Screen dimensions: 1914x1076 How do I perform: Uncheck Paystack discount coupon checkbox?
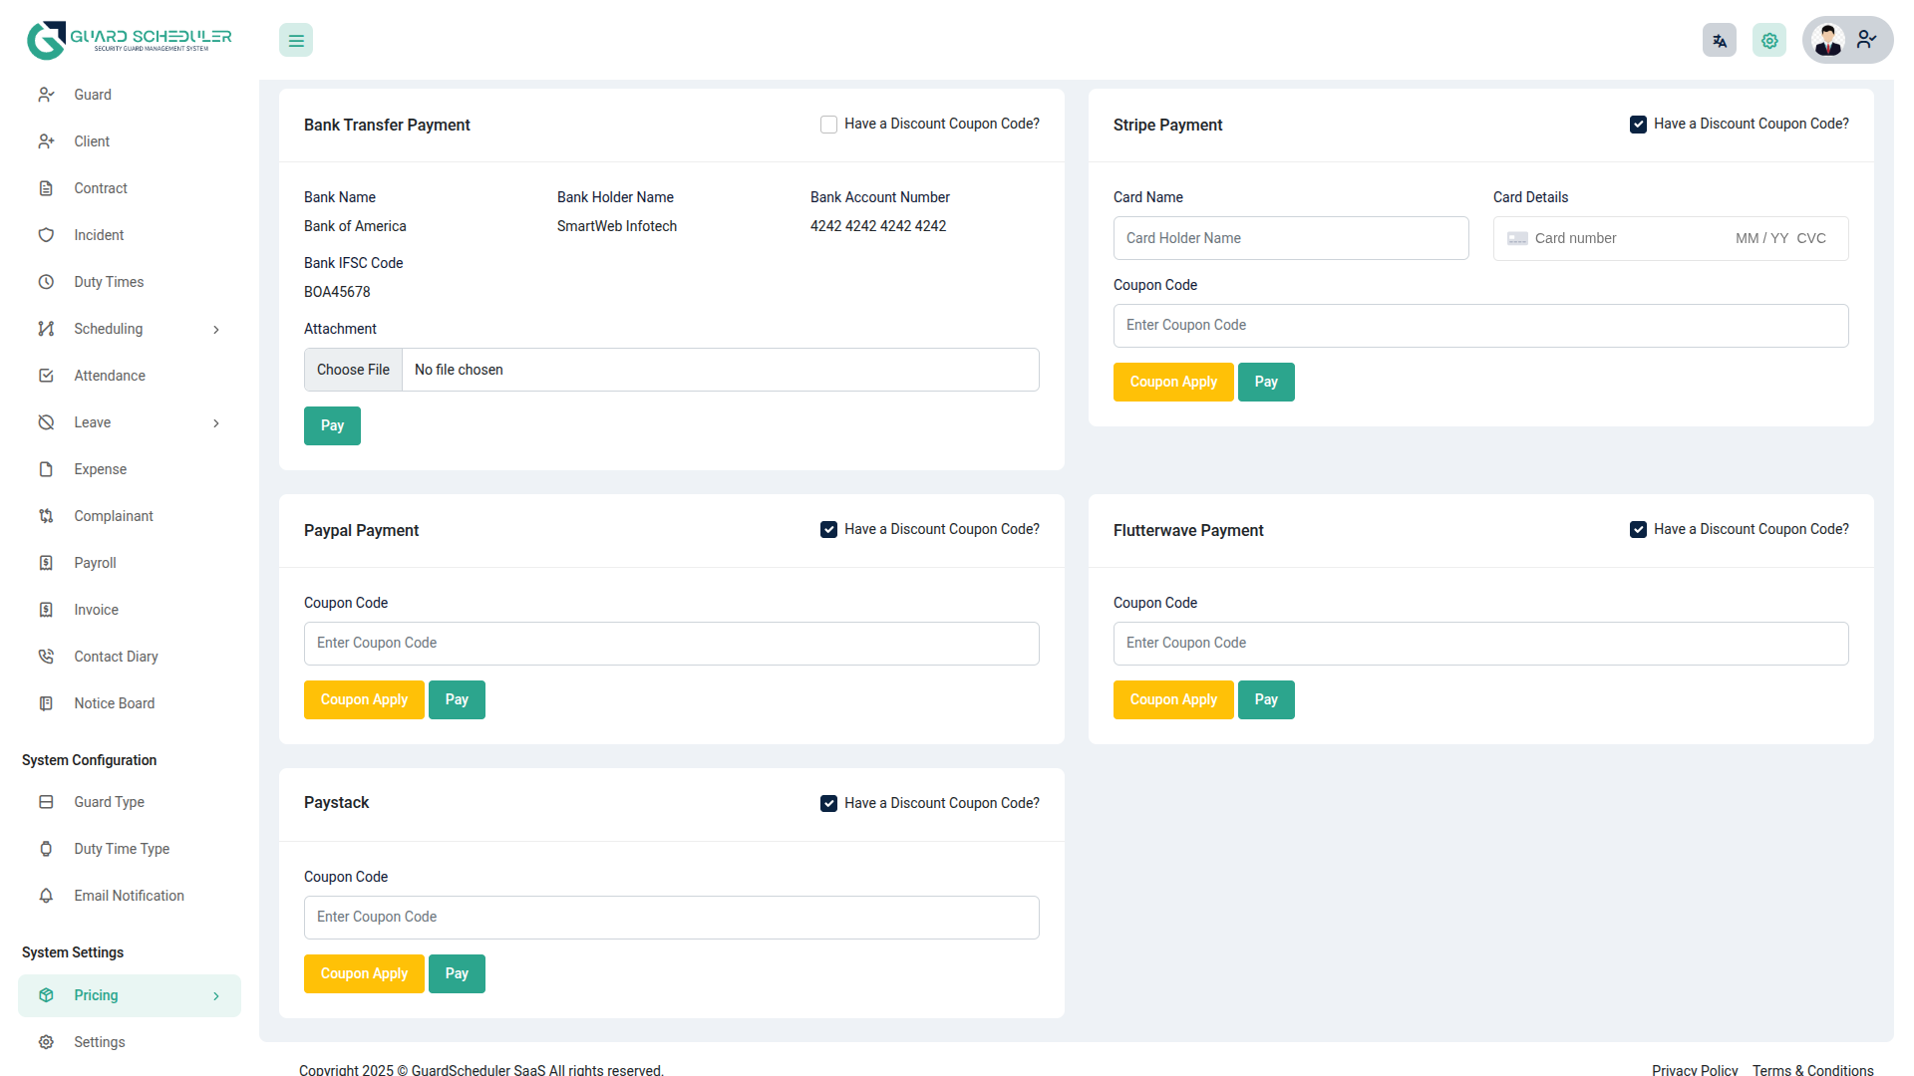click(x=828, y=804)
